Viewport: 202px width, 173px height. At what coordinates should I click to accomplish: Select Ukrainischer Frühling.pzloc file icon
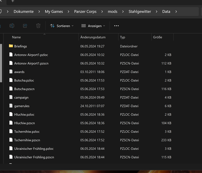(x=11, y=148)
